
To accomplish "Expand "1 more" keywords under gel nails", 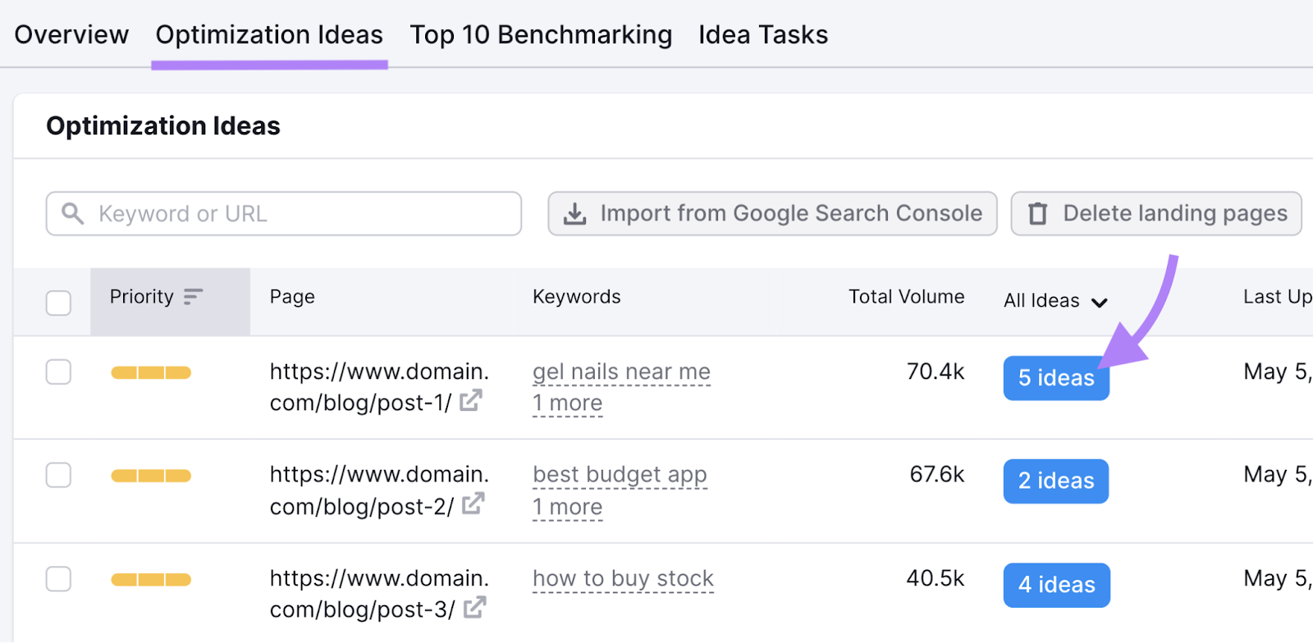I will (x=567, y=404).
